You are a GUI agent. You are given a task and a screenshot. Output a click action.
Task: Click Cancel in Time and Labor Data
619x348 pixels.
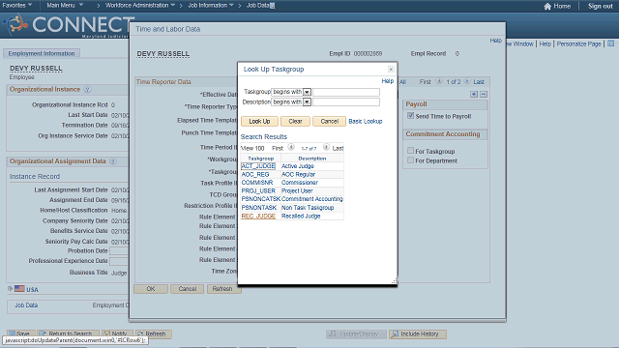click(x=187, y=289)
